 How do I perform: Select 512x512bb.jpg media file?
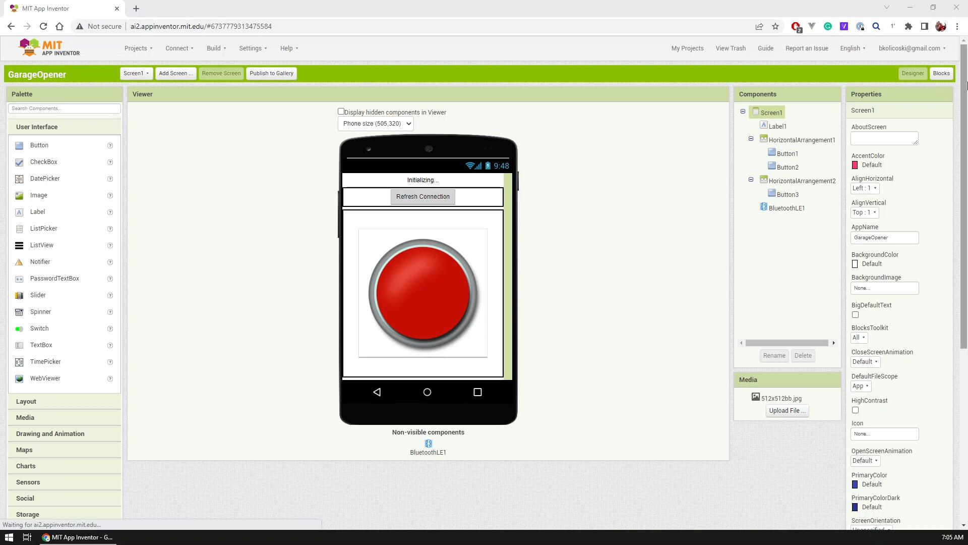click(781, 398)
